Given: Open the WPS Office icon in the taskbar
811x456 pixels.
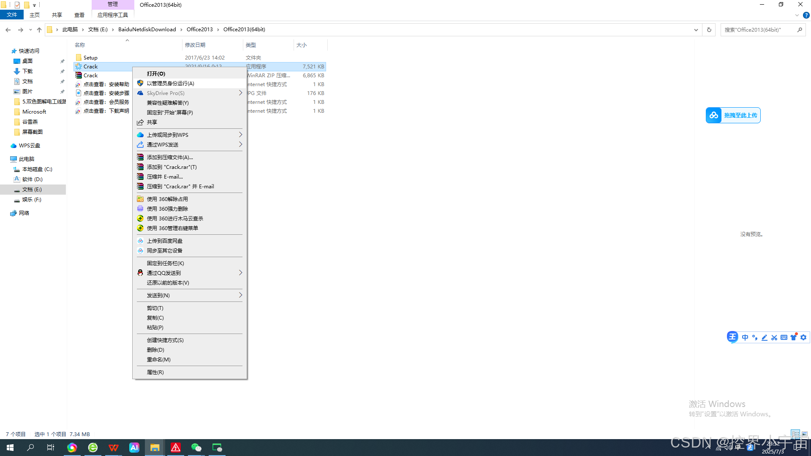Looking at the screenshot, I should tap(113, 448).
